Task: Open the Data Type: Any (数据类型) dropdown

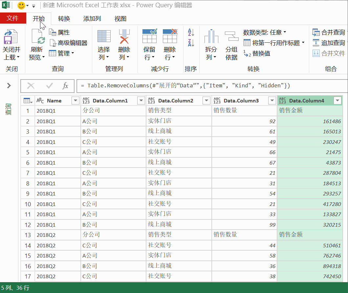Action: click(x=265, y=33)
